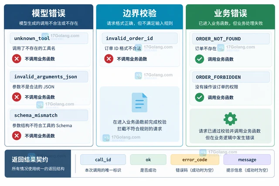Click the red X icon under unknown_tool
This screenshot has height=186, width=279.
point(17,59)
